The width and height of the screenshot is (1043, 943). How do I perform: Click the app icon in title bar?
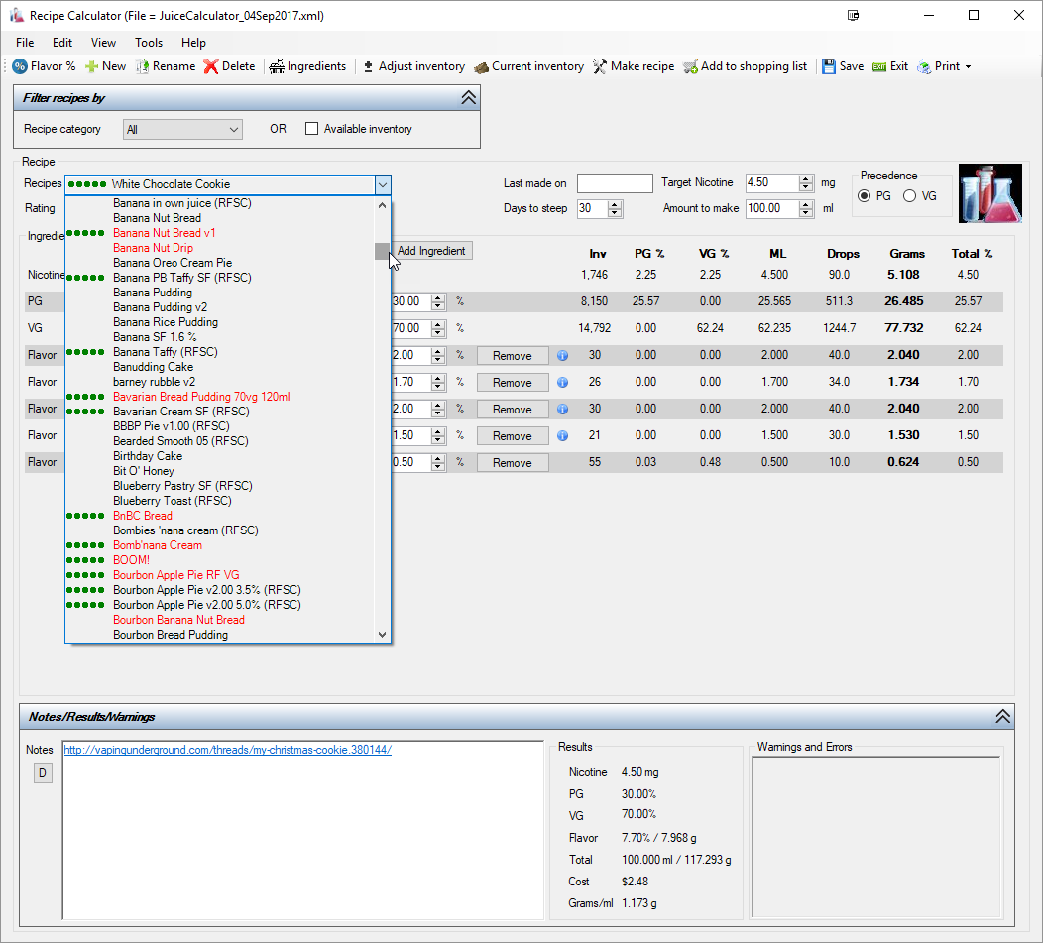click(17, 15)
